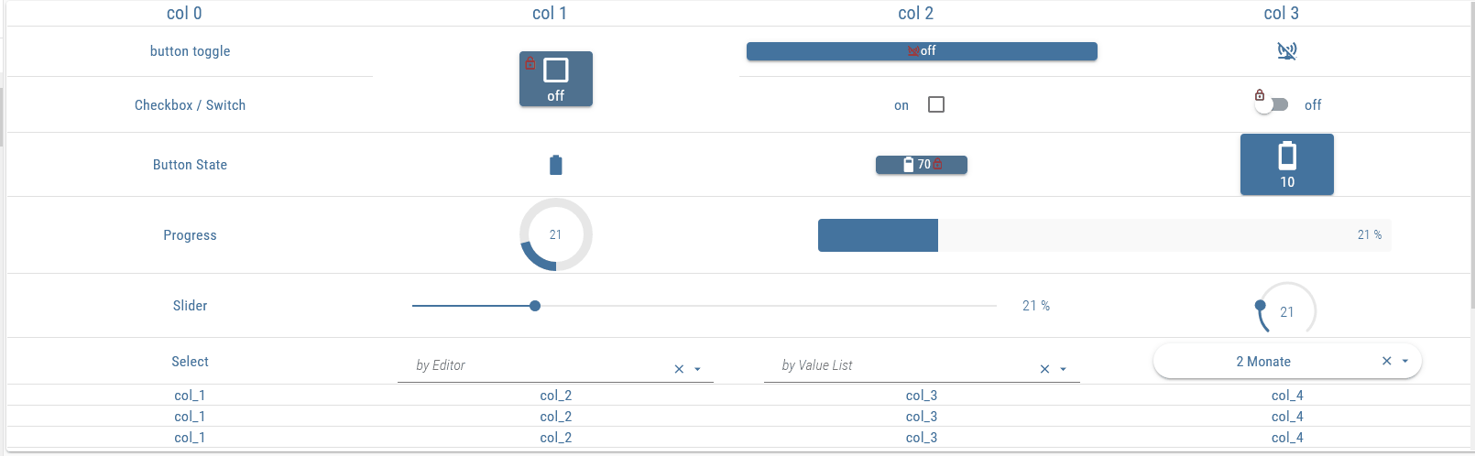Click the small battery button showing 70
Viewport: 1475px width, 456px height.
coord(922,165)
